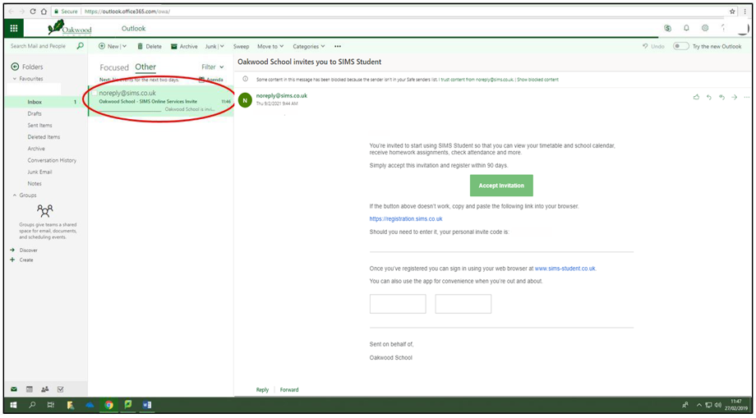This screenshot has height=418, width=756.
Task: Open File Explorer from the taskbar
Action: [71, 405]
